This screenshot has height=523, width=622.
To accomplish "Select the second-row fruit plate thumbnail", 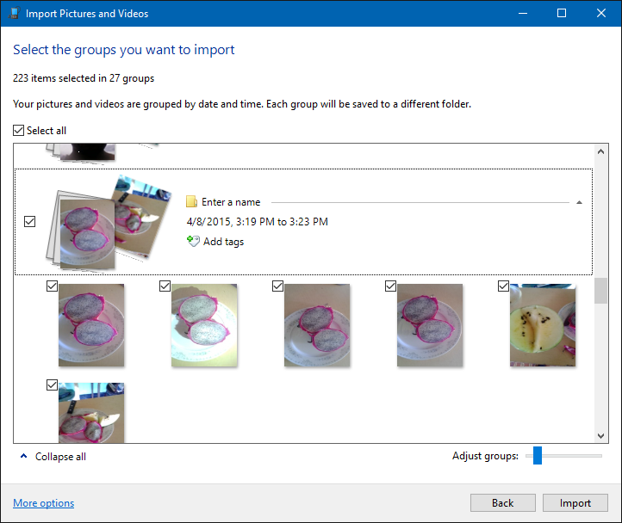I will tap(91, 412).
